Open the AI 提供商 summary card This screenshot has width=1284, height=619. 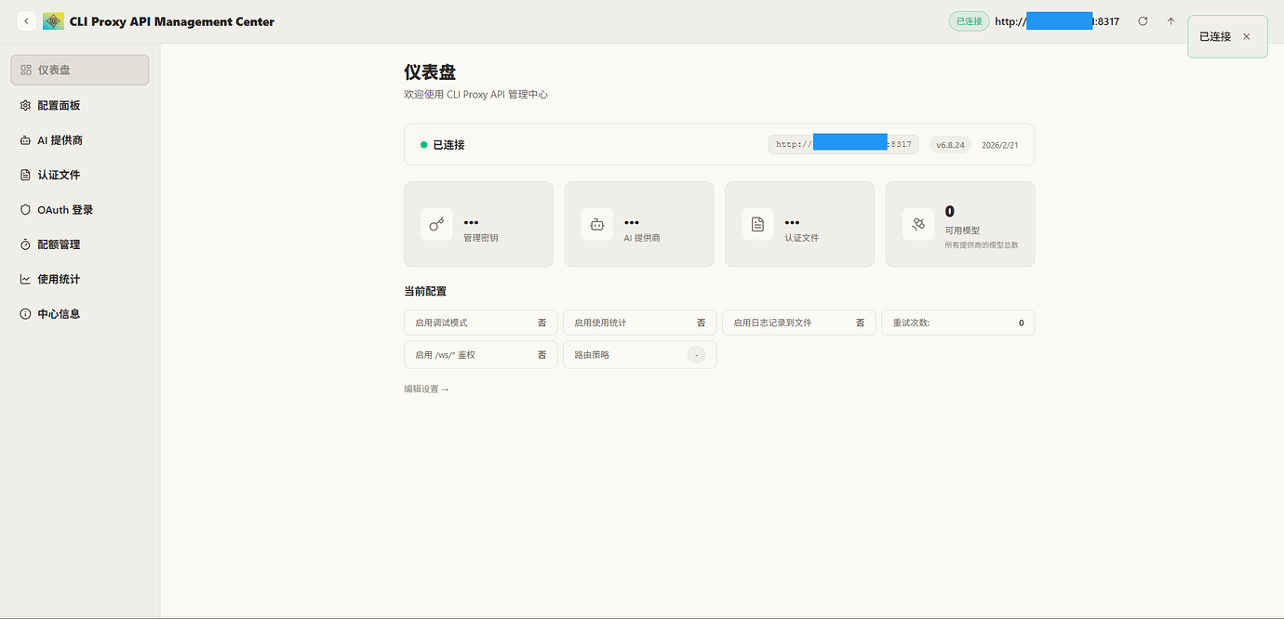pyautogui.click(x=639, y=224)
